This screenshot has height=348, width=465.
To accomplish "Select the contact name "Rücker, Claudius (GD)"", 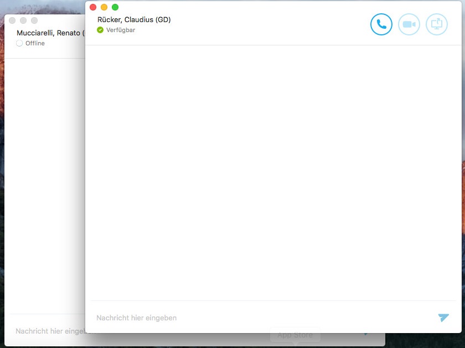I will (x=134, y=19).
